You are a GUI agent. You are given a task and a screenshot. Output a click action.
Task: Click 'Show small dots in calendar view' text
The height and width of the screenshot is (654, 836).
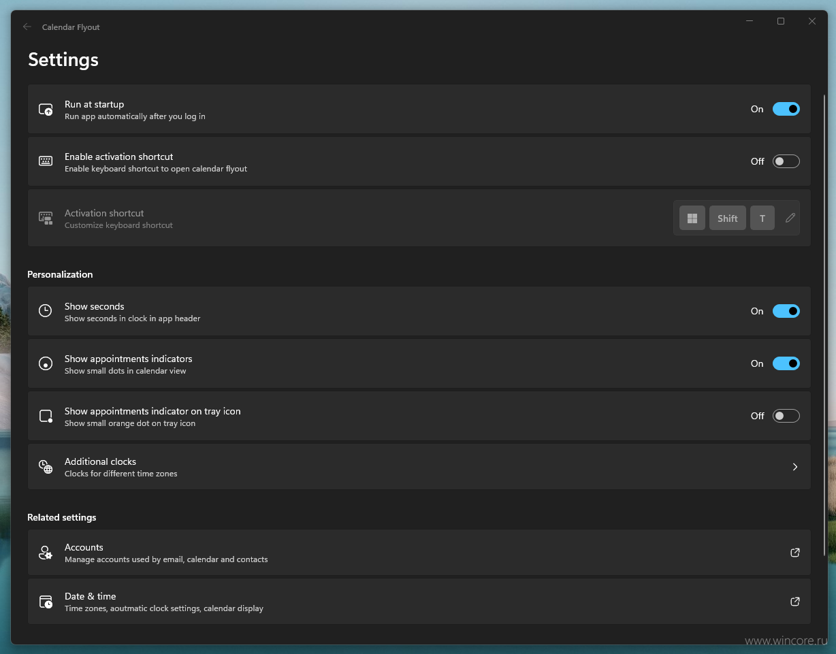(125, 371)
